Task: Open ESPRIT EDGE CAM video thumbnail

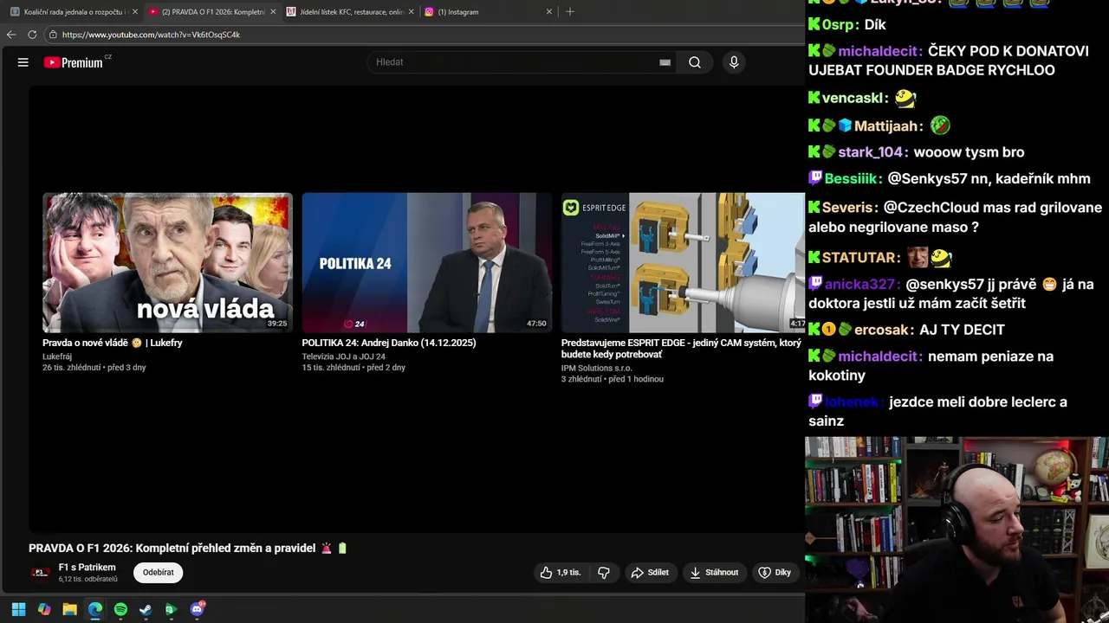Action: pos(683,262)
